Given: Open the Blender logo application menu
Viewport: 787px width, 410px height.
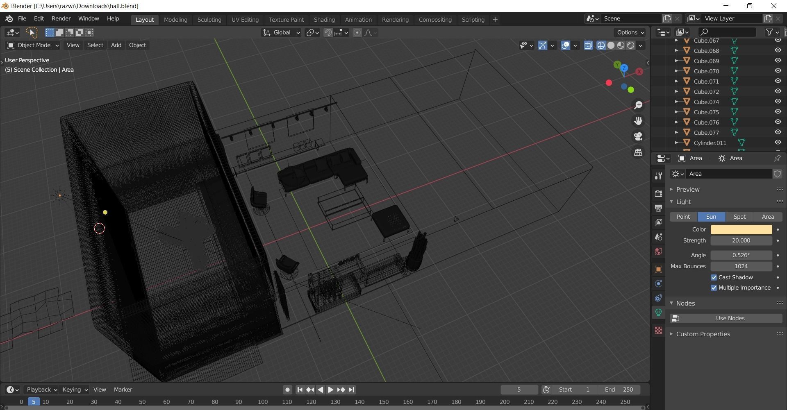Looking at the screenshot, I should [9, 19].
